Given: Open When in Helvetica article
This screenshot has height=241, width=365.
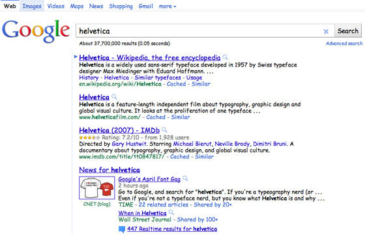Looking at the screenshot, I should 142,214.
